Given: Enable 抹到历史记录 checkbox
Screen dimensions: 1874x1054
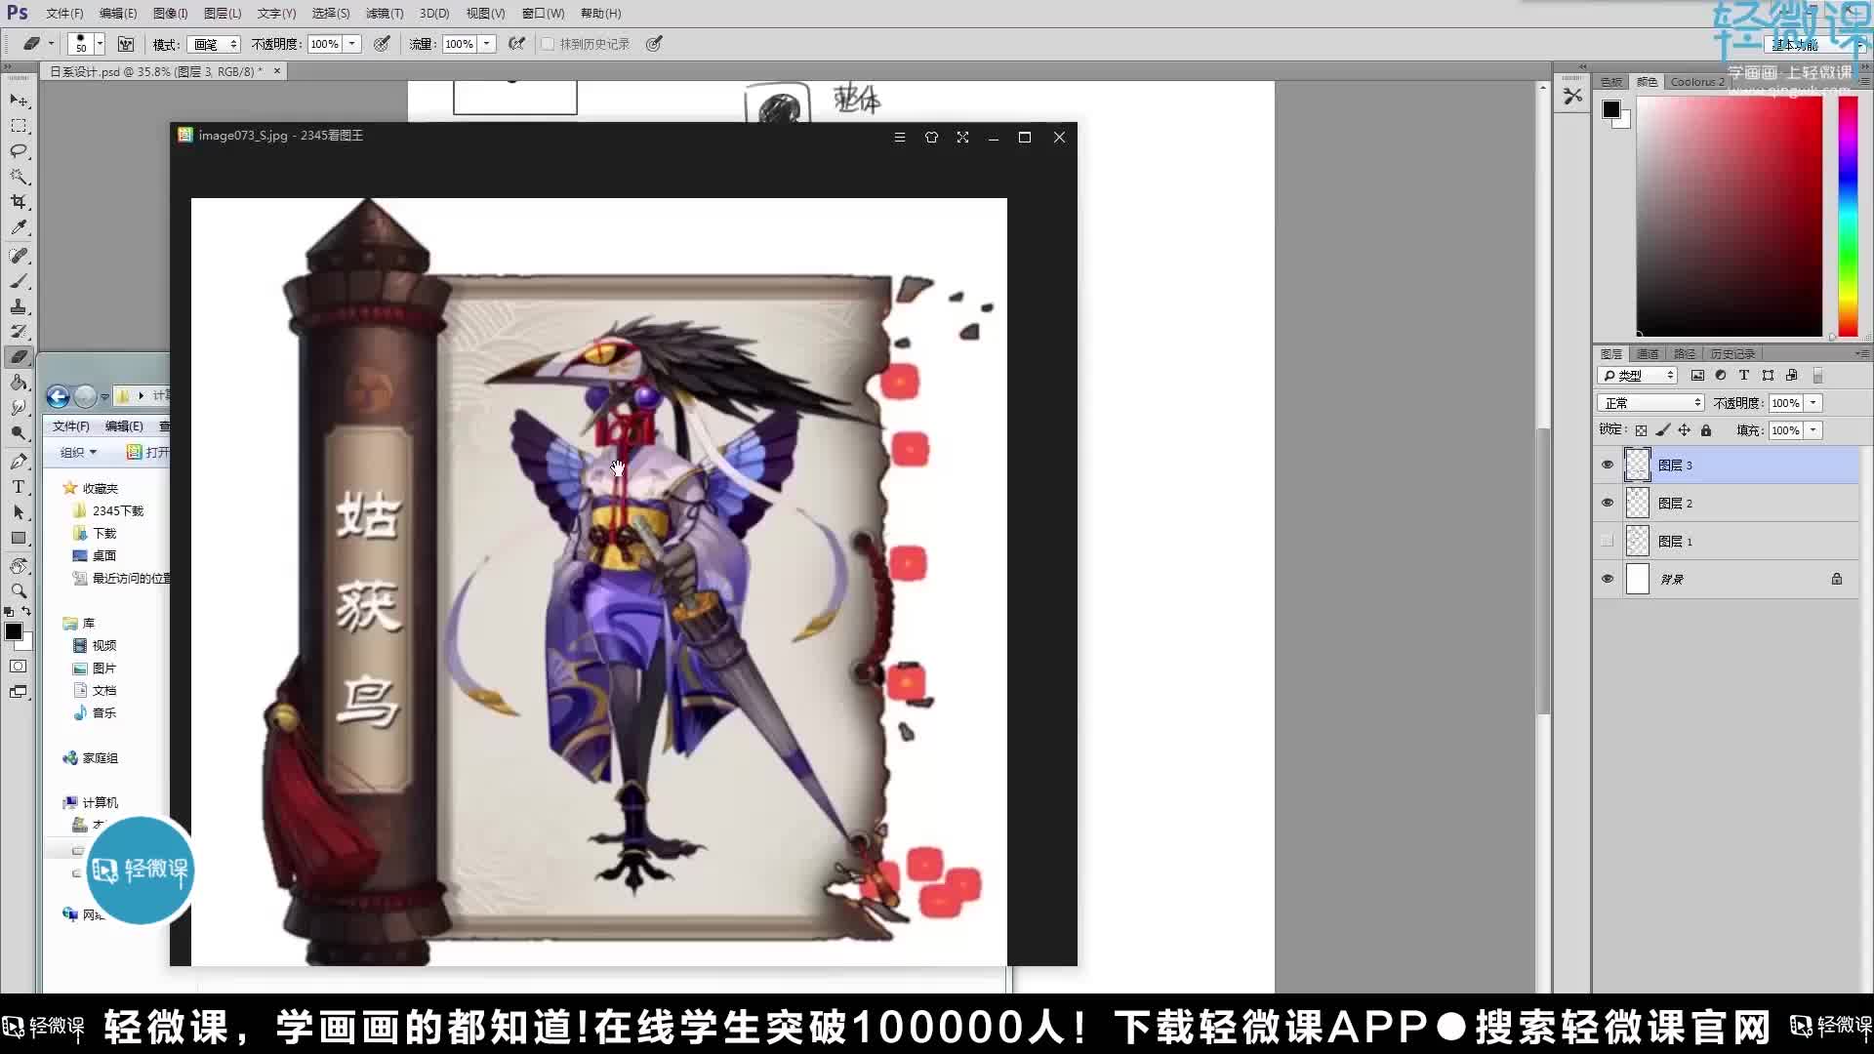Looking at the screenshot, I should tap(549, 44).
